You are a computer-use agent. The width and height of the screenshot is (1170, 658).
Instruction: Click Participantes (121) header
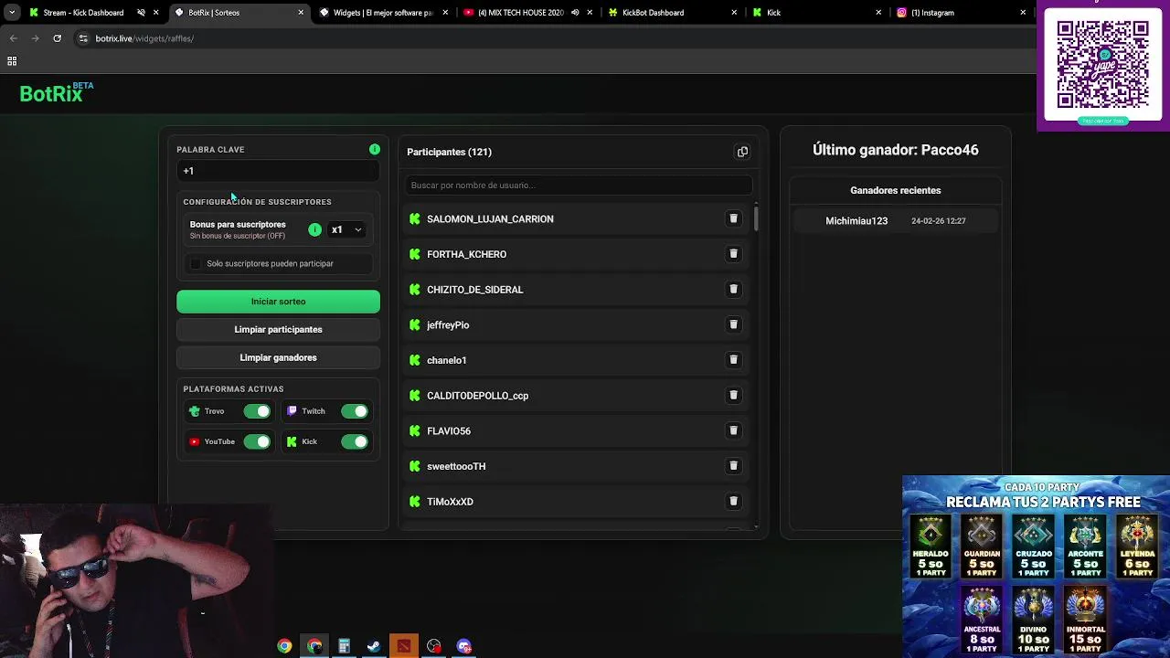click(449, 152)
